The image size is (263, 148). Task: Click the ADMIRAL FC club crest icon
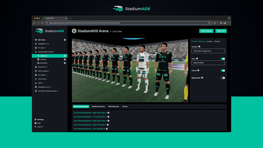[36, 44]
